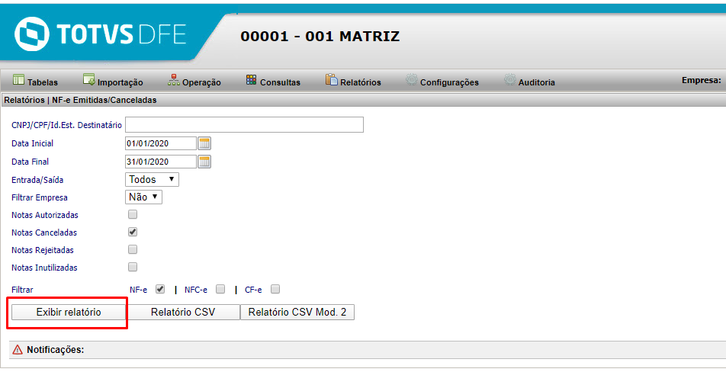Open calendar picker for Data Inicial

[204, 143]
